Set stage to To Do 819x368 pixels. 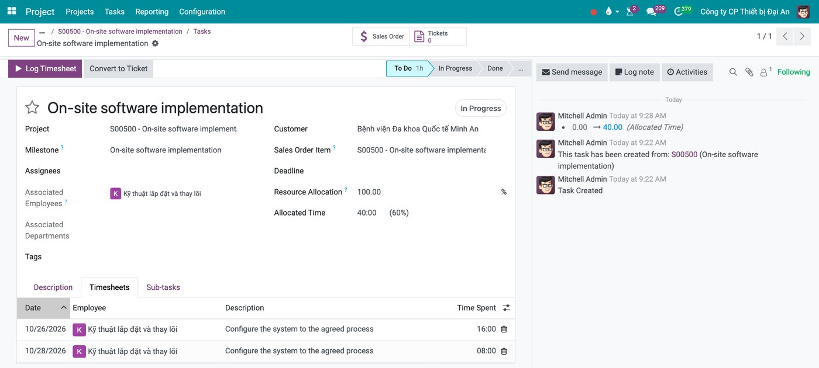pyautogui.click(x=408, y=68)
